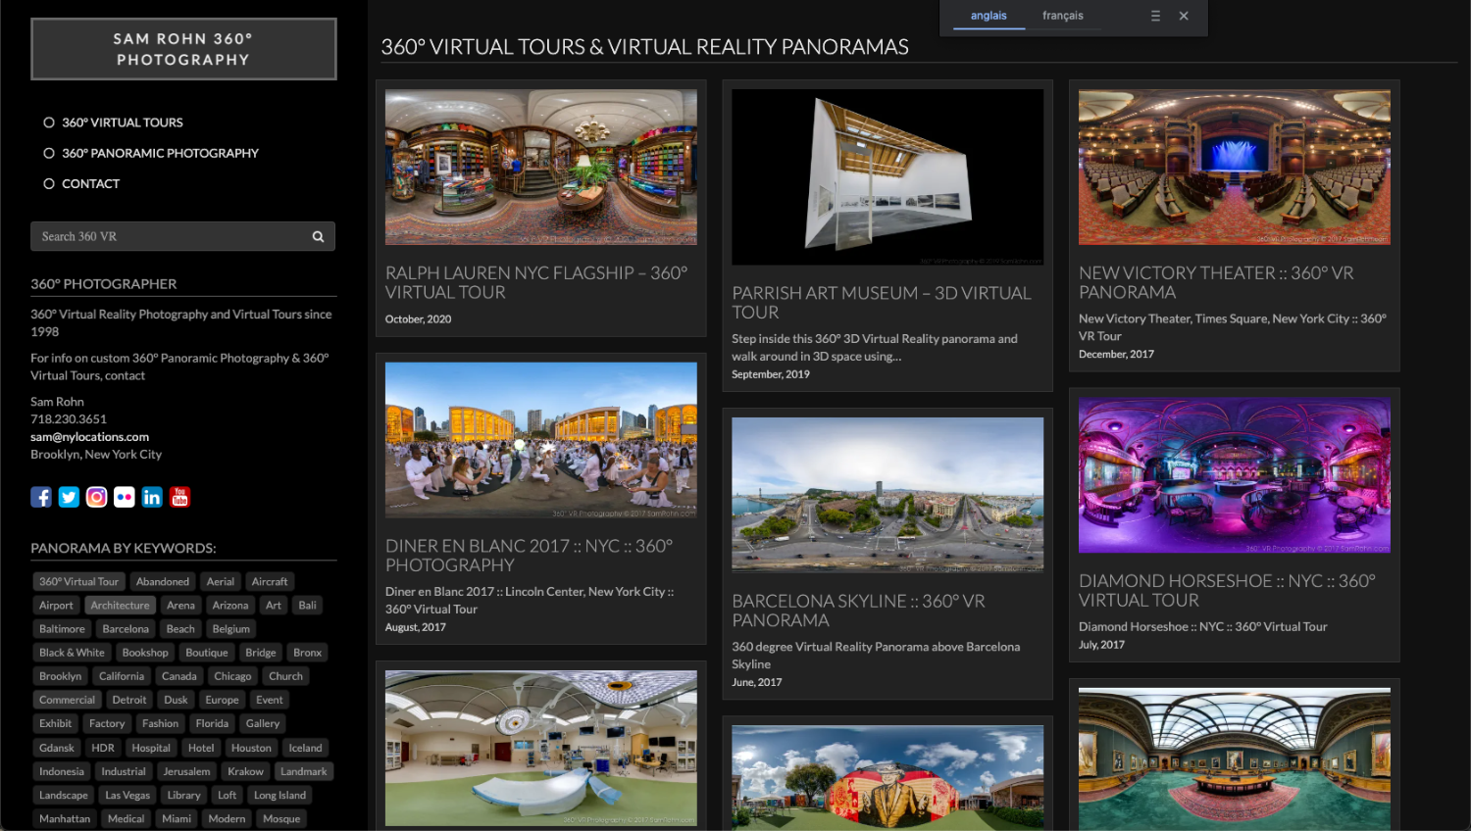Open the Twitter social icon
1471x831 pixels.
pos(69,497)
